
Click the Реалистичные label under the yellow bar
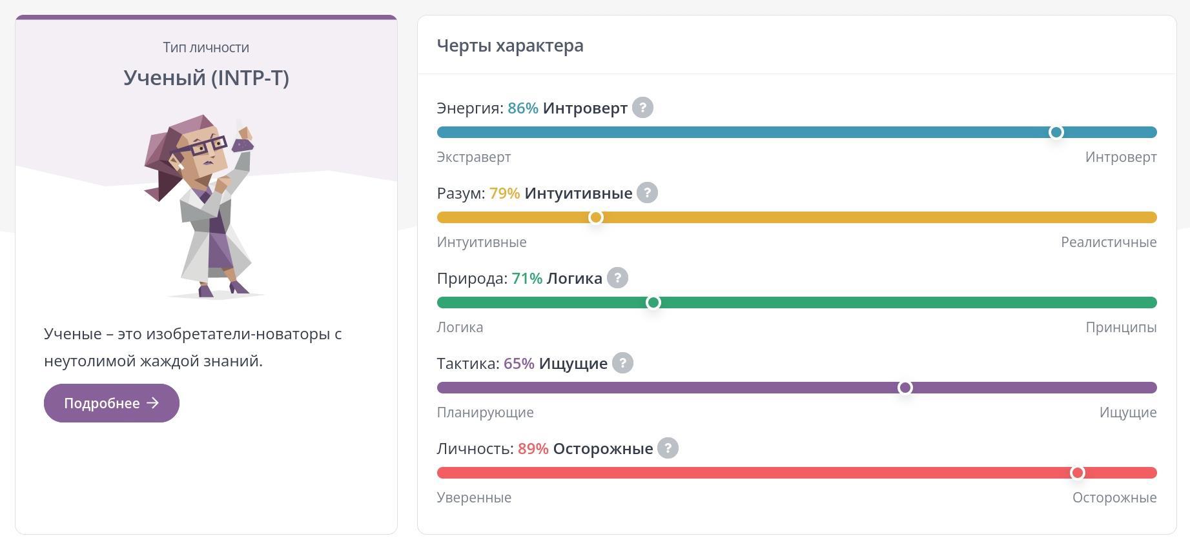click(x=1108, y=243)
